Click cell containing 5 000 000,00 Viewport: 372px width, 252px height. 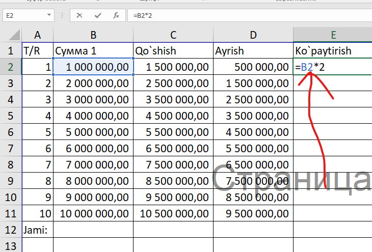point(93,132)
